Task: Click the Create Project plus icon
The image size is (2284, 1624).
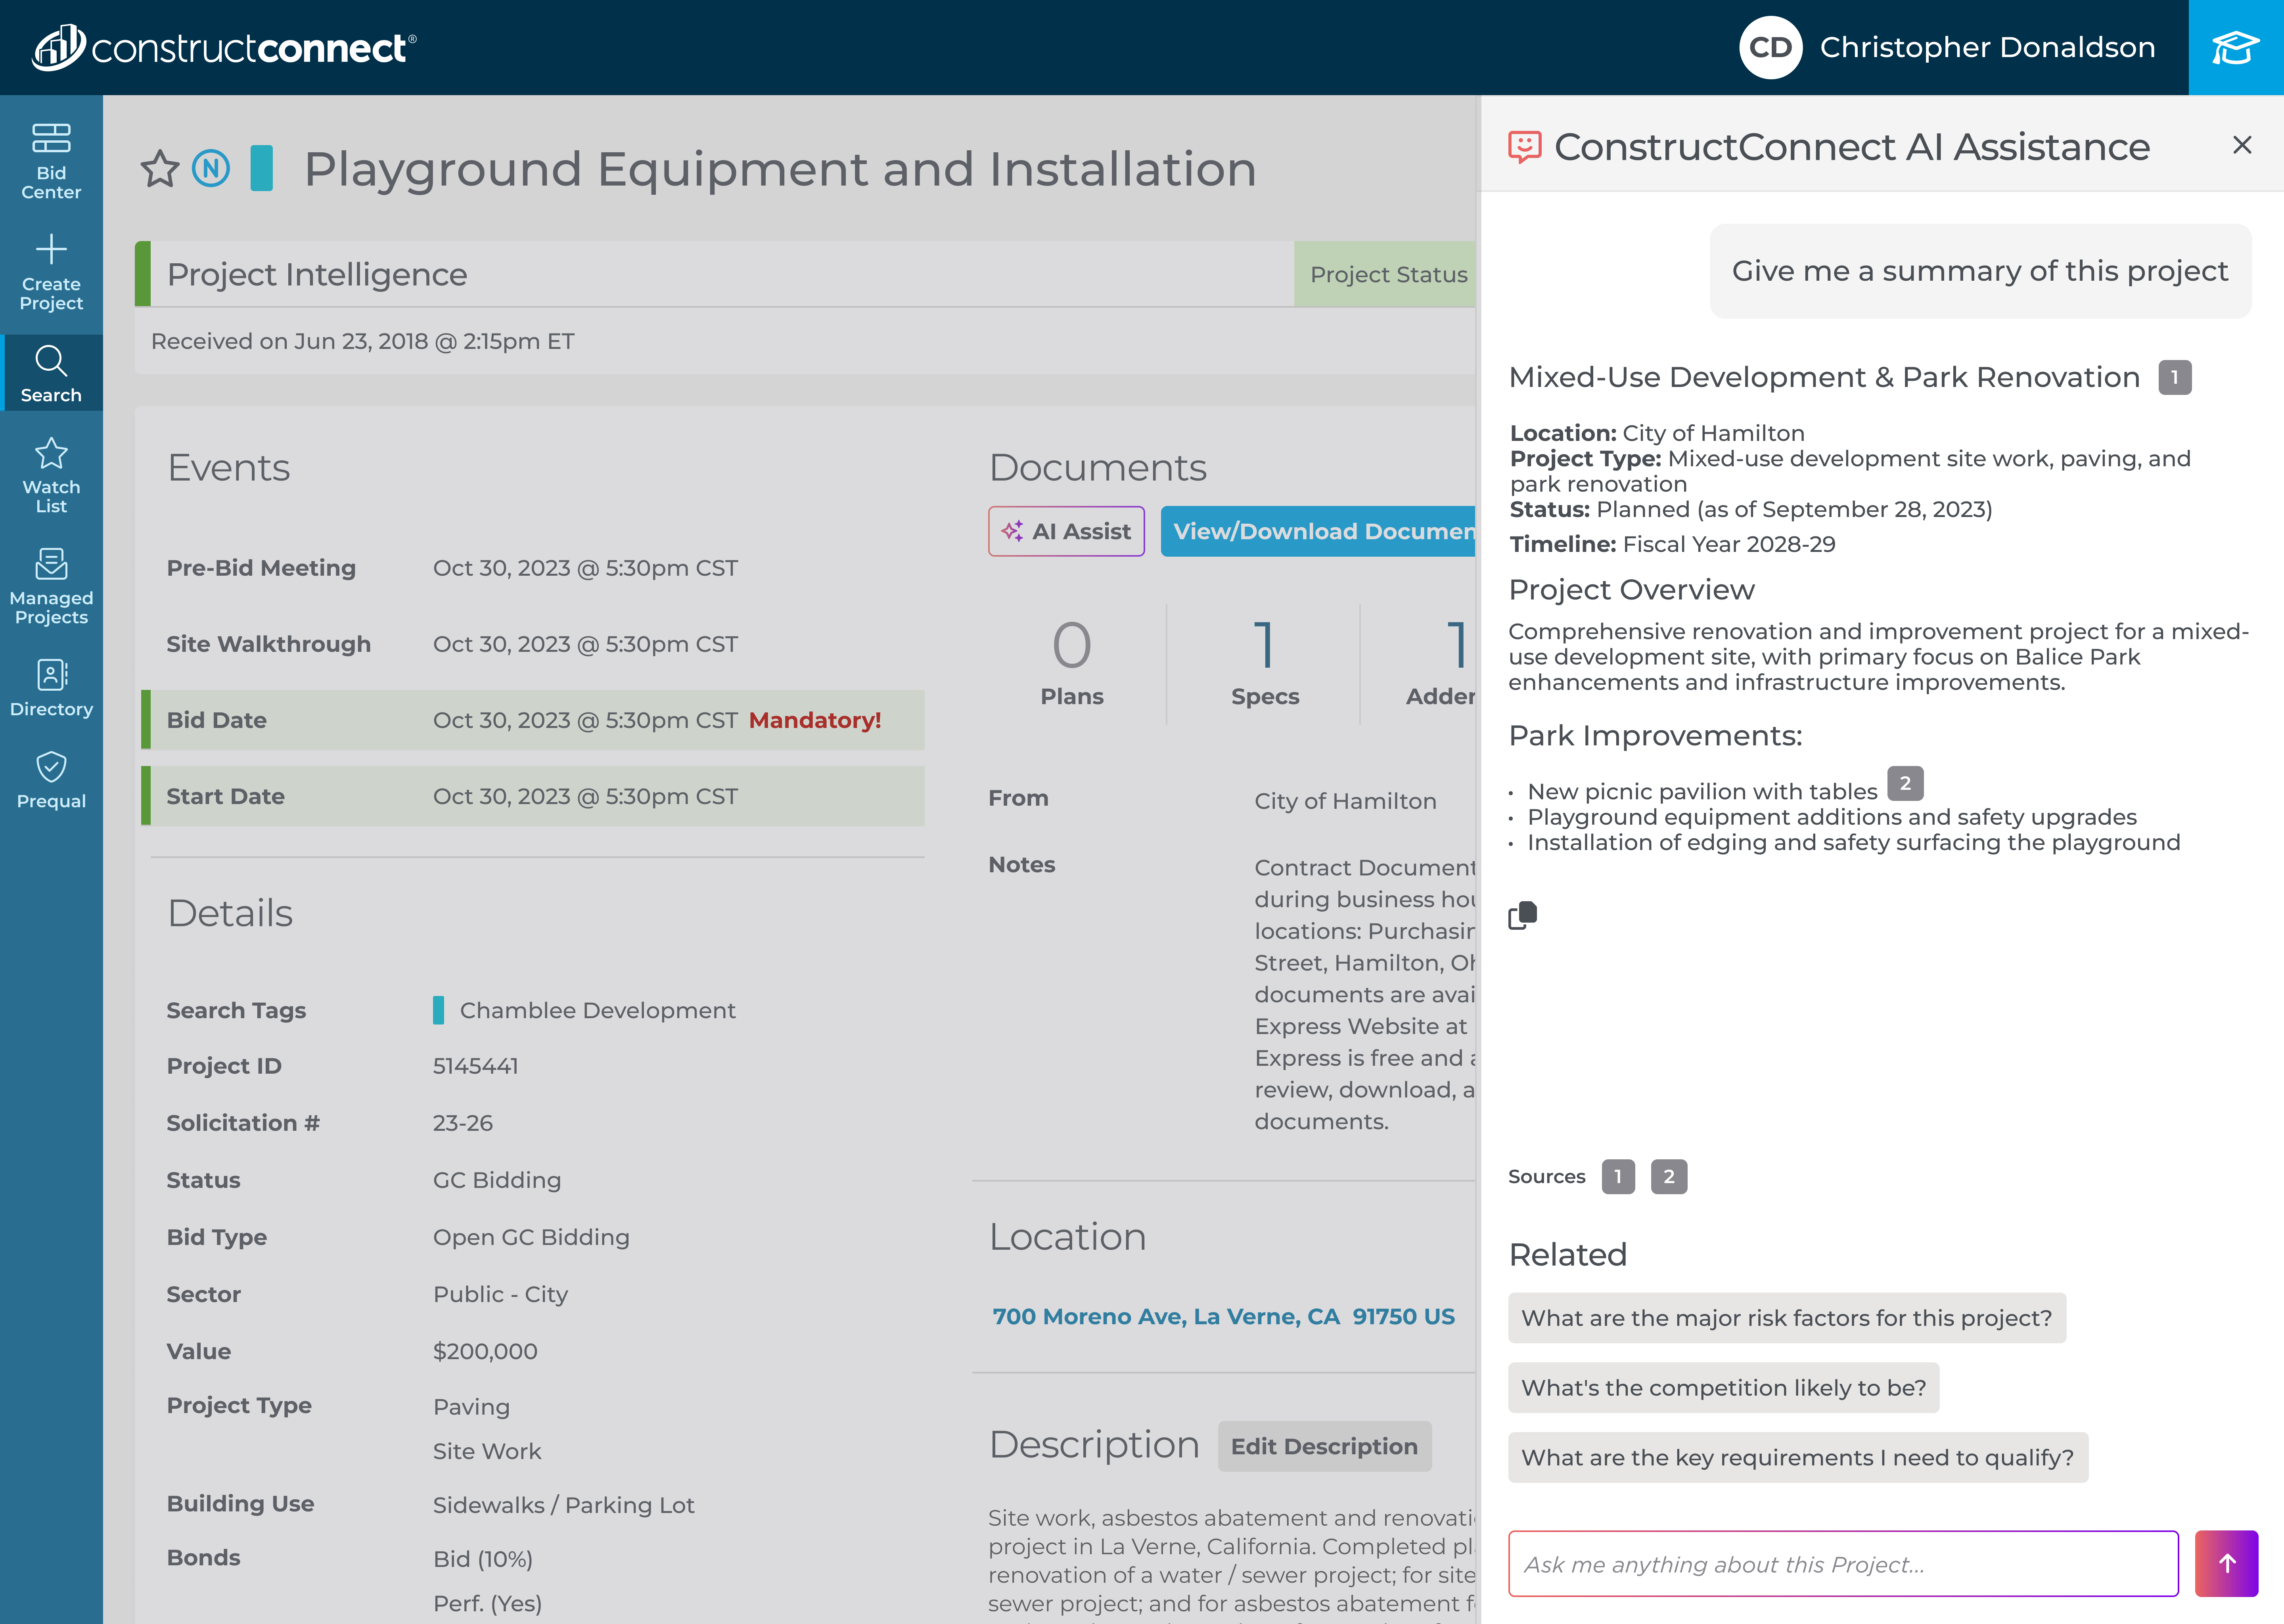Action: (x=51, y=249)
